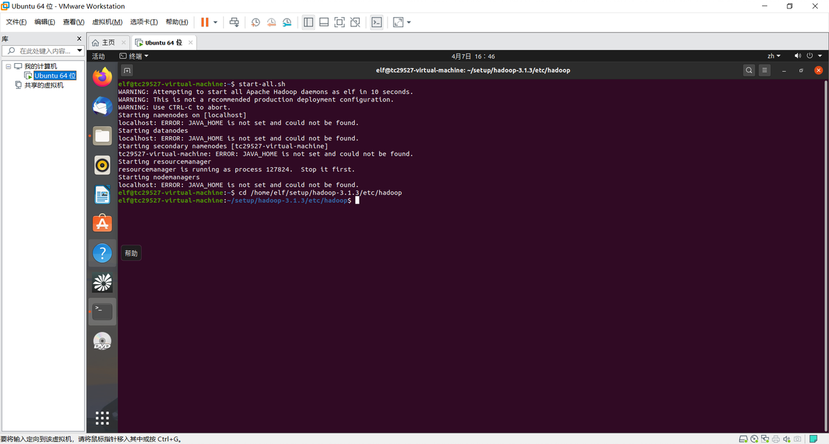Open the library search filter dropdown

point(79,51)
